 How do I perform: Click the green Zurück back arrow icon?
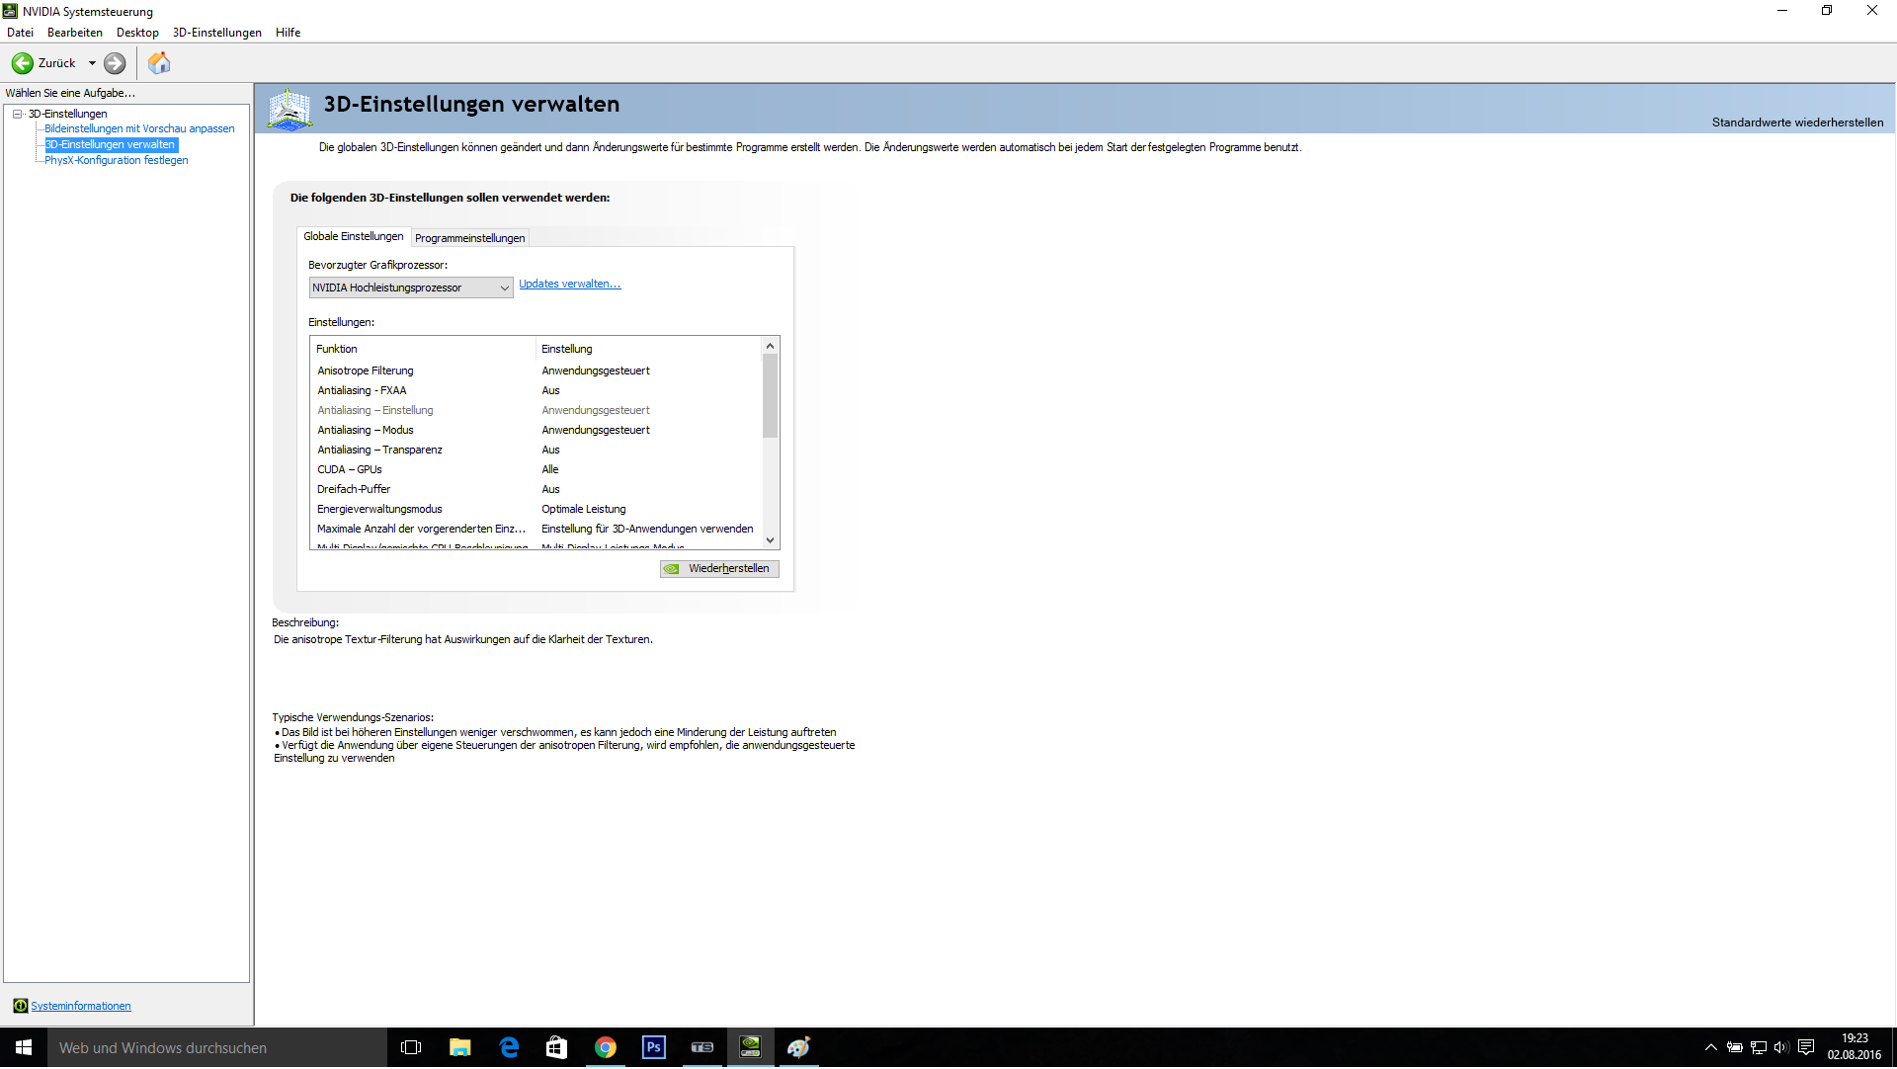(22, 63)
